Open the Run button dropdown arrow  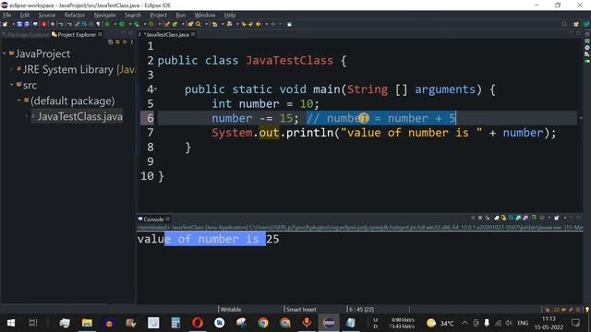click(x=129, y=24)
